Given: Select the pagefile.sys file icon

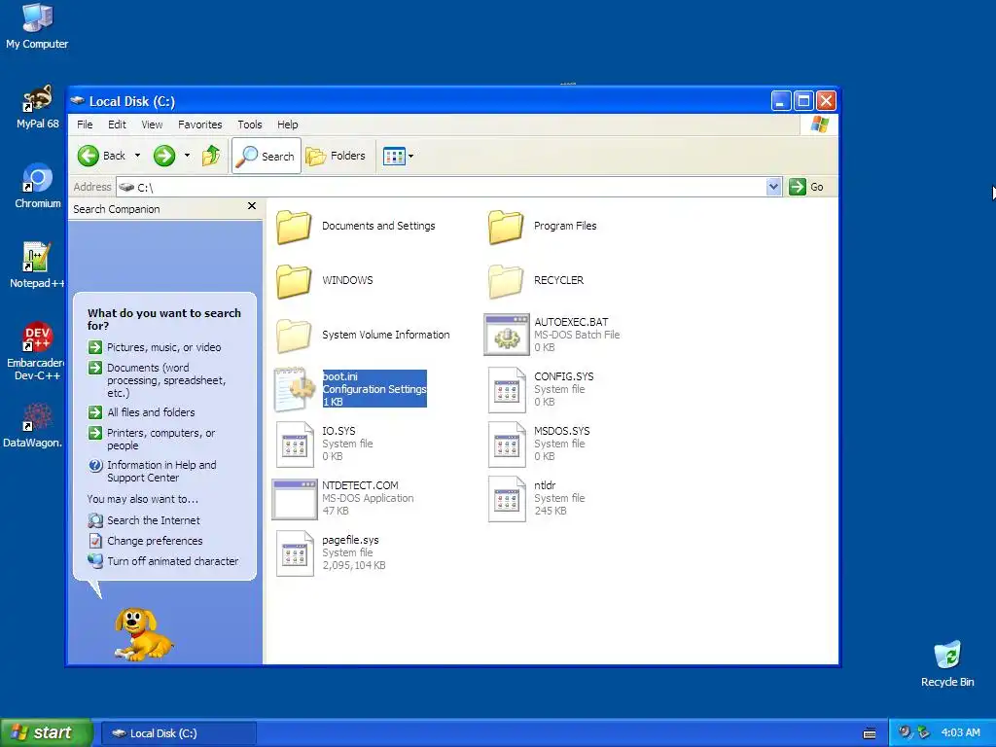Looking at the screenshot, I should (295, 553).
